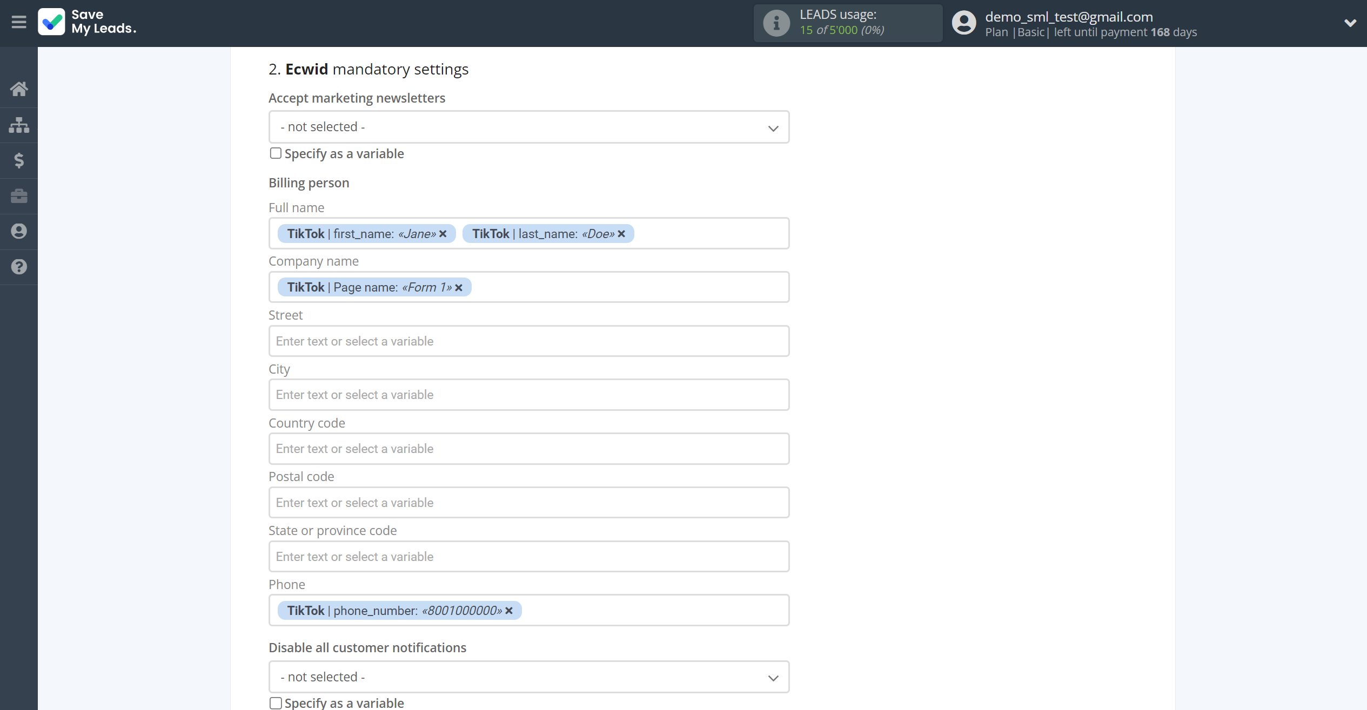
Task: Open the briefcase services icon
Action: tap(19, 196)
